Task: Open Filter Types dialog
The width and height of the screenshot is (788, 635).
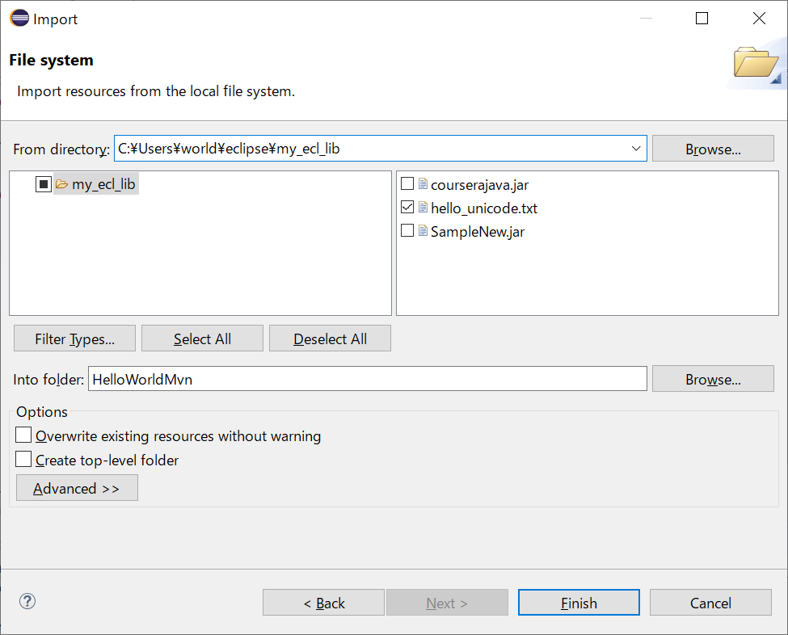Action: pos(75,339)
